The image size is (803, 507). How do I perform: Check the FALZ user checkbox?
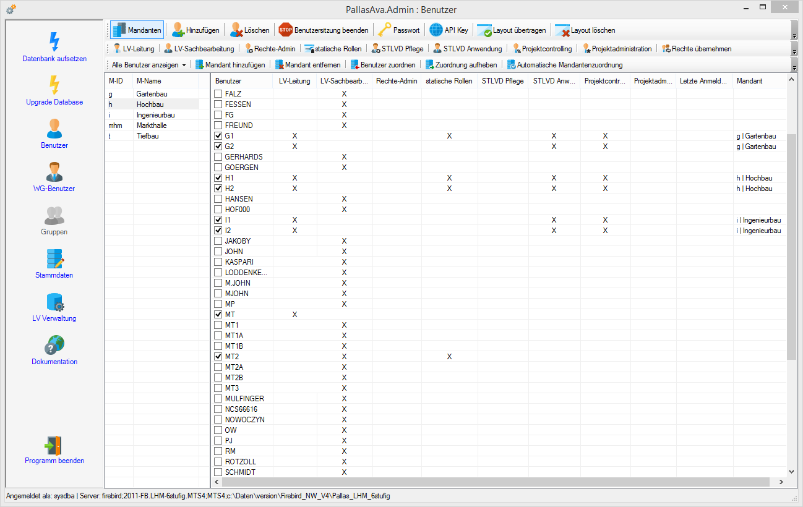[x=218, y=93]
